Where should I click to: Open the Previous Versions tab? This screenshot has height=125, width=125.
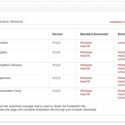point(11,21)
